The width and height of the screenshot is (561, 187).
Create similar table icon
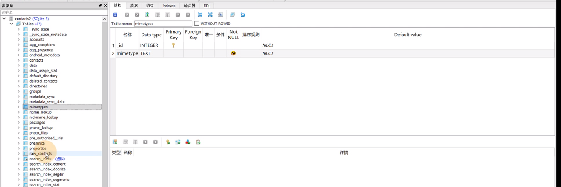click(232, 14)
